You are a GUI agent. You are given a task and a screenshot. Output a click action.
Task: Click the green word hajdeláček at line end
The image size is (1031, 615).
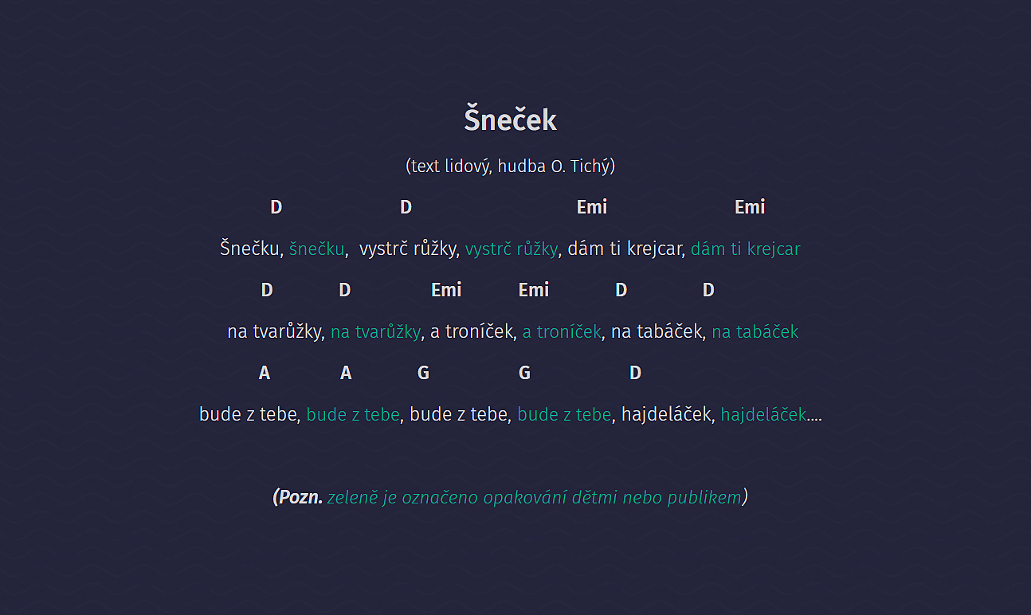pos(763,414)
